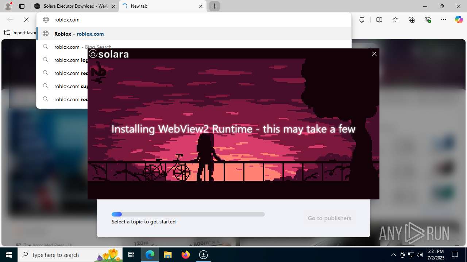Select the Roblox - roblox.com suggestion

click(x=194, y=33)
